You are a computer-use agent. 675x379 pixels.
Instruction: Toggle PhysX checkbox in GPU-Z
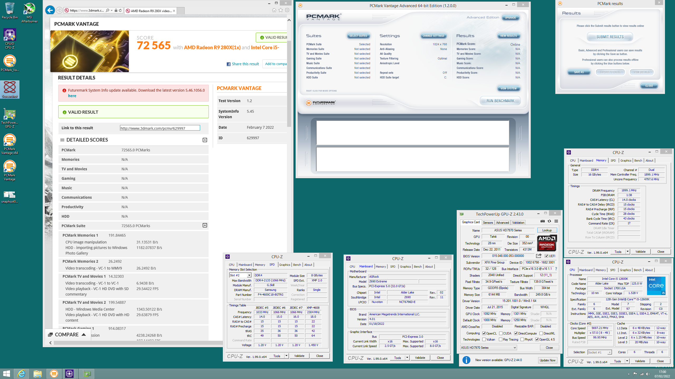tap(522, 340)
